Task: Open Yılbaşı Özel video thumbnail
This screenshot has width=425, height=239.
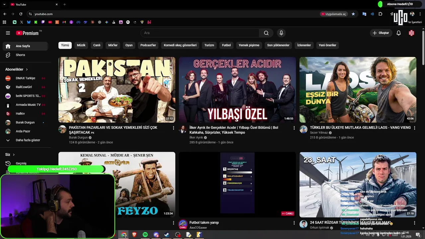Action: [237, 90]
